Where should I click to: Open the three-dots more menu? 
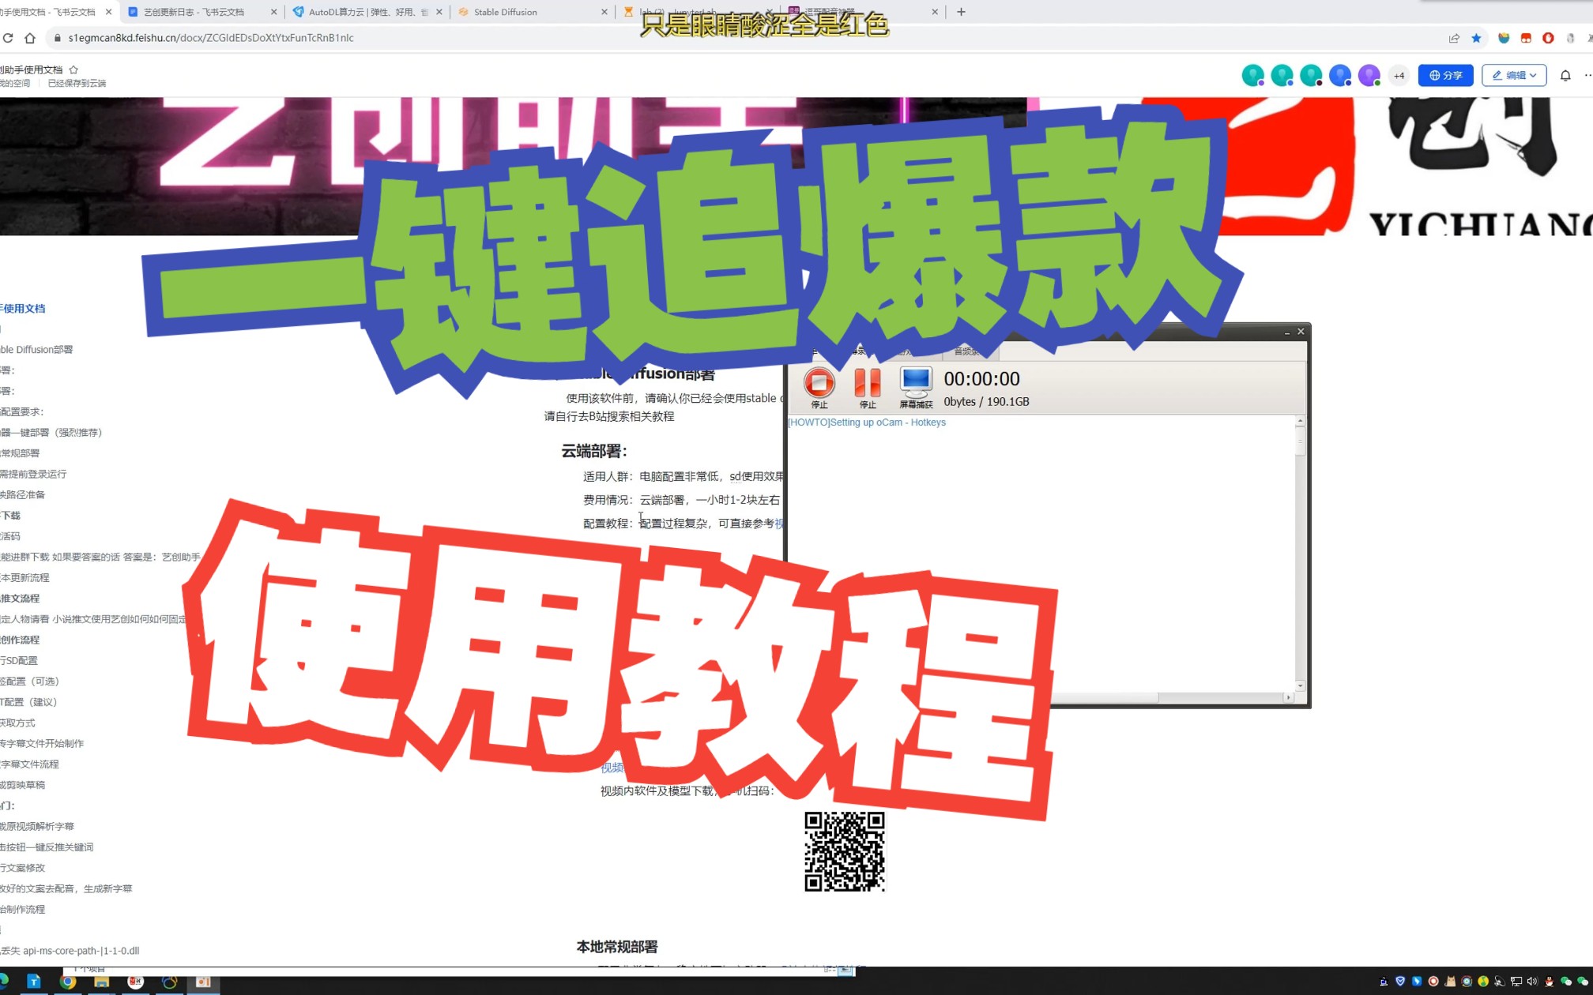[x=1587, y=76]
